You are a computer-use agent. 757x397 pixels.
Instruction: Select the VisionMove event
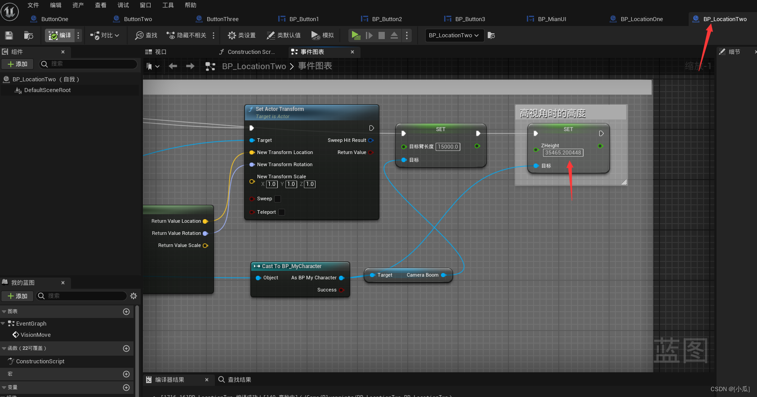coord(36,335)
